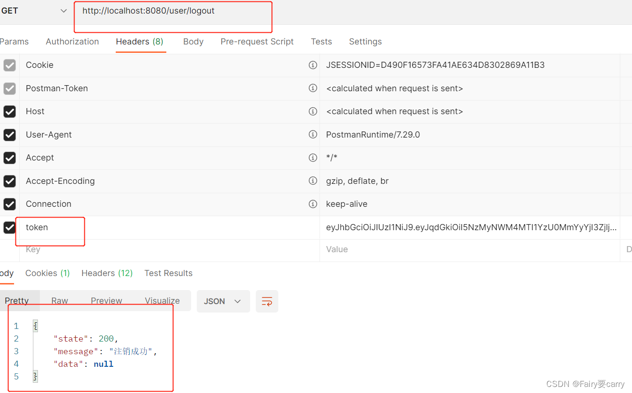Disable the Accept header checkbox
Viewport: 632px width, 393px height.
(9, 158)
